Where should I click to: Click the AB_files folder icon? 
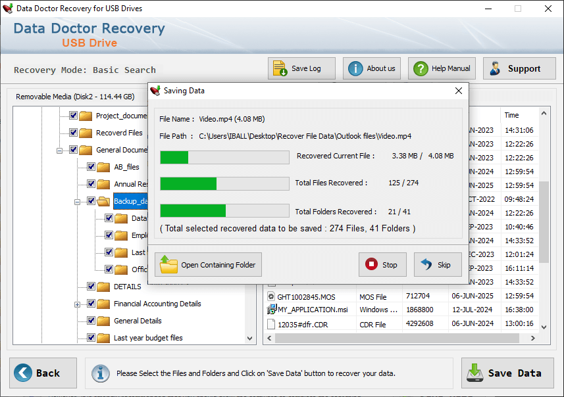[103, 167]
